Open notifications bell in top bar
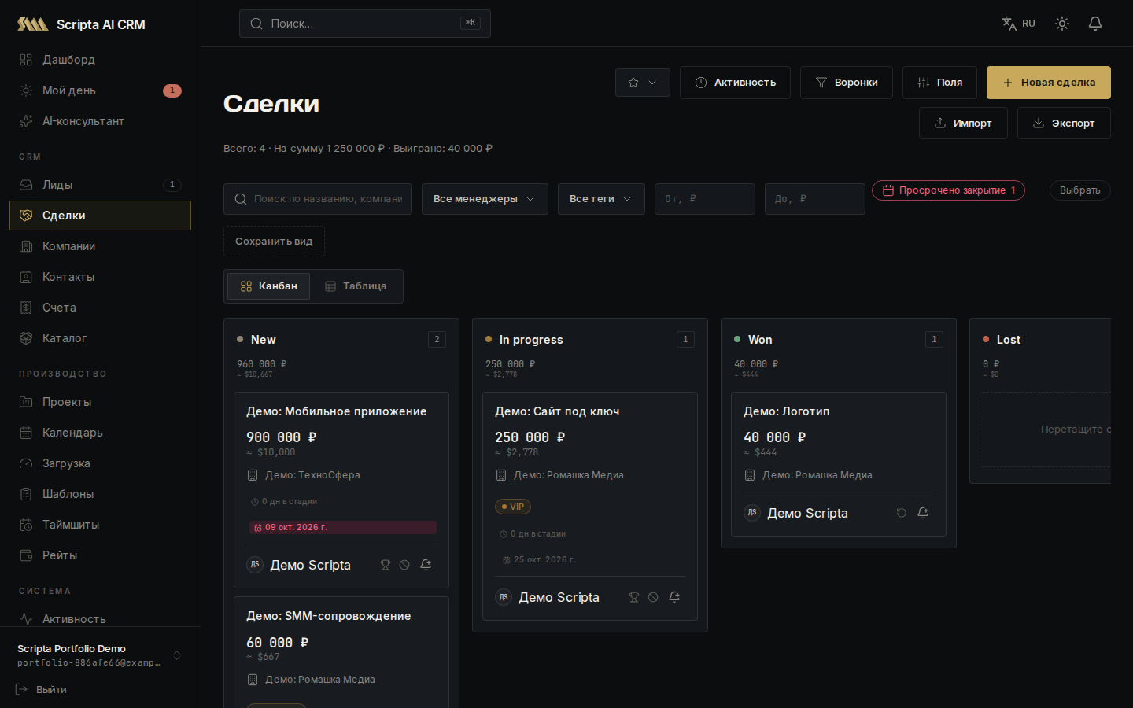This screenshot has height=708, width=1133. [x=1095, y=24]
